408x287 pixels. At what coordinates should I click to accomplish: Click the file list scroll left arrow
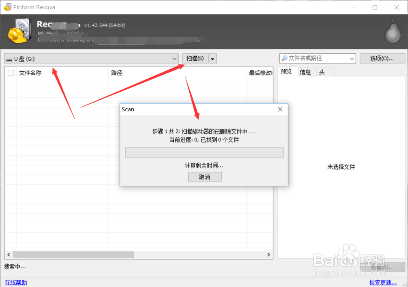(x=9, y=254)
